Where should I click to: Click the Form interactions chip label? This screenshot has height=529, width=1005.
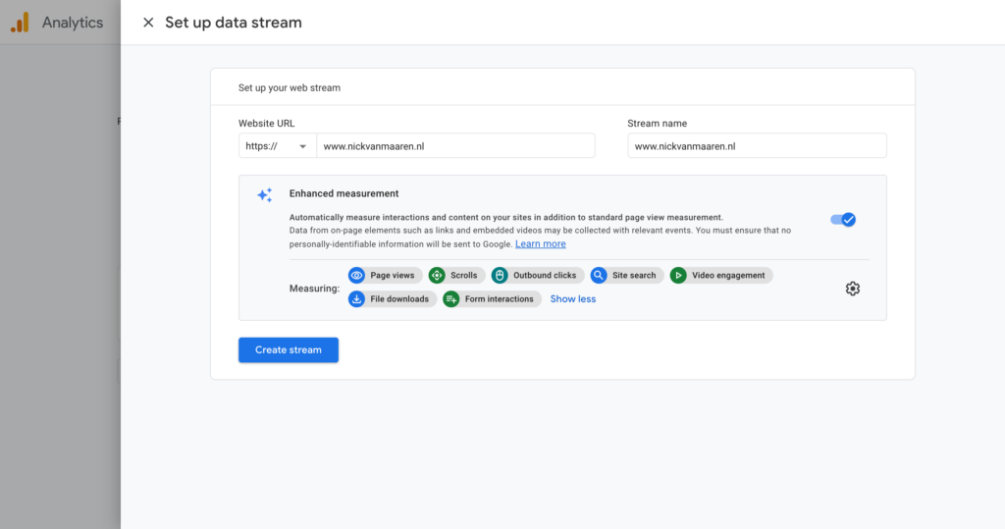500,298
